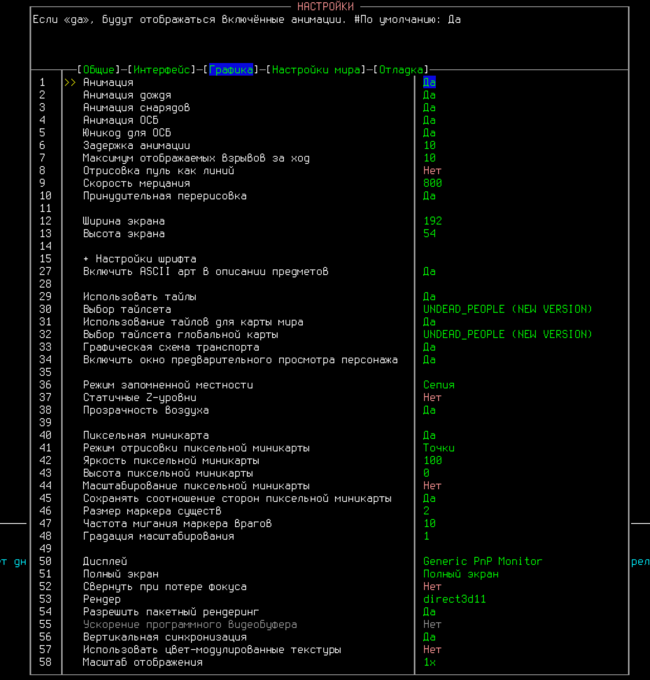Toggle Принудительная перерисовка value
This screenshot has height=680, width=650.
pos(430,195)
